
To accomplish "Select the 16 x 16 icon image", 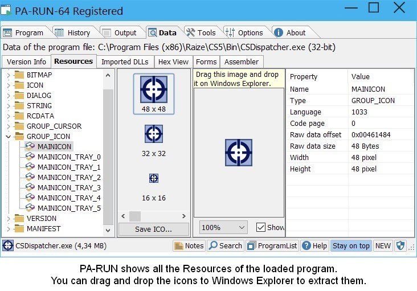I will (x=154, y=178).
